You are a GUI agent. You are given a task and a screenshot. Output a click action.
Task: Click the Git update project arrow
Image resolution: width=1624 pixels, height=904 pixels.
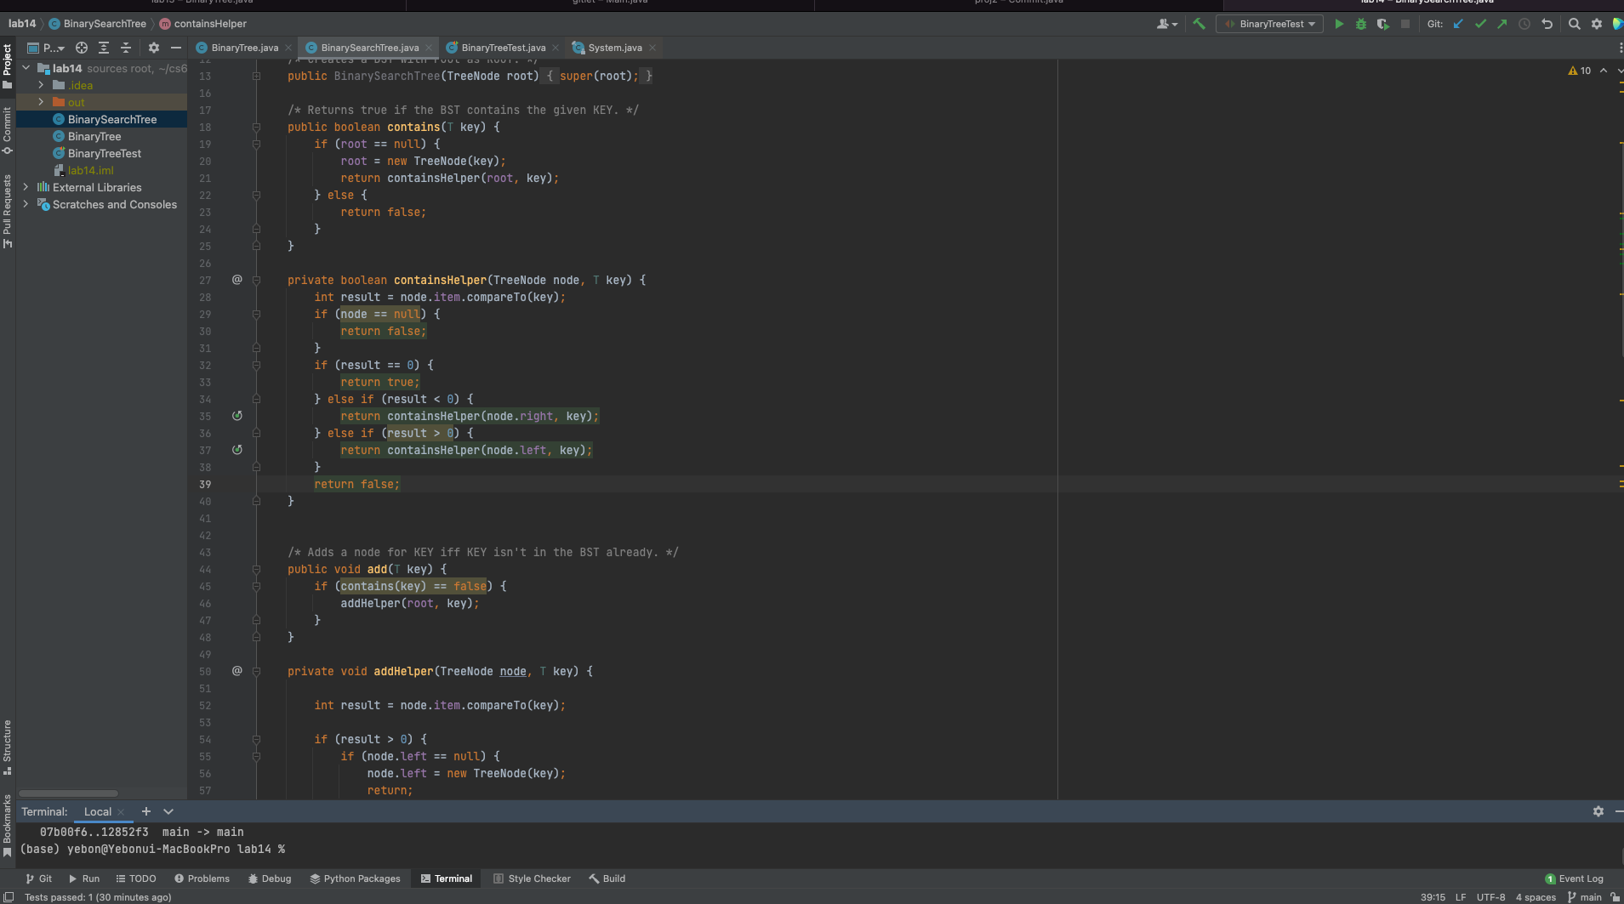(x=1458, y=24)
